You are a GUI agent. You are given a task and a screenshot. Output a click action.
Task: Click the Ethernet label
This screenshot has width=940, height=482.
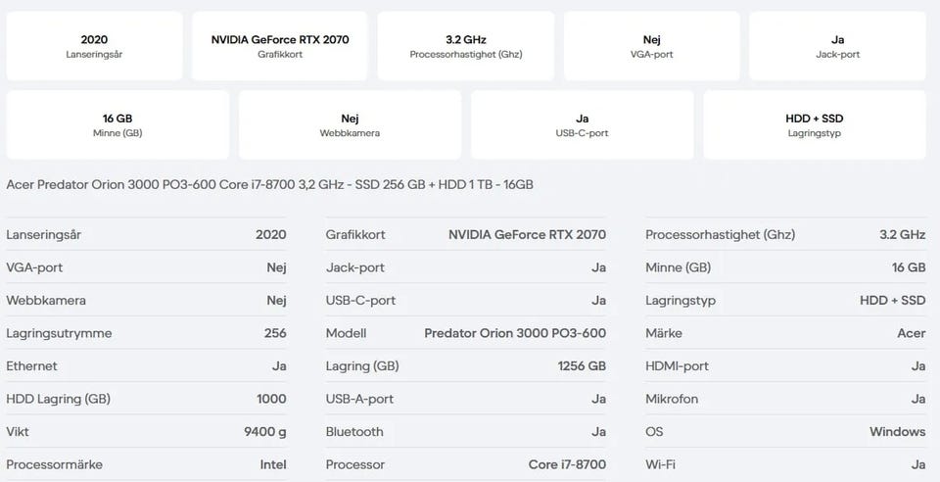[31, 365]
